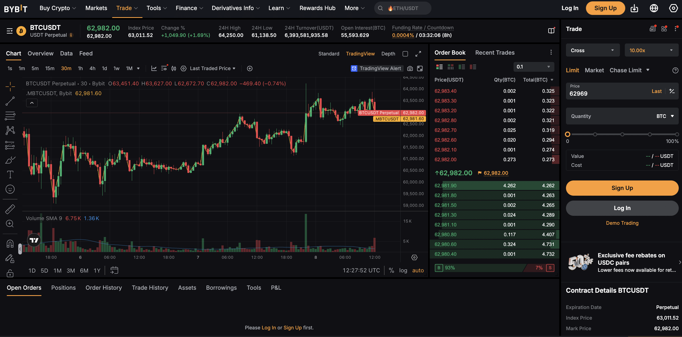
Task: Toggle lock all drawing tools
Action: point(10,273)
